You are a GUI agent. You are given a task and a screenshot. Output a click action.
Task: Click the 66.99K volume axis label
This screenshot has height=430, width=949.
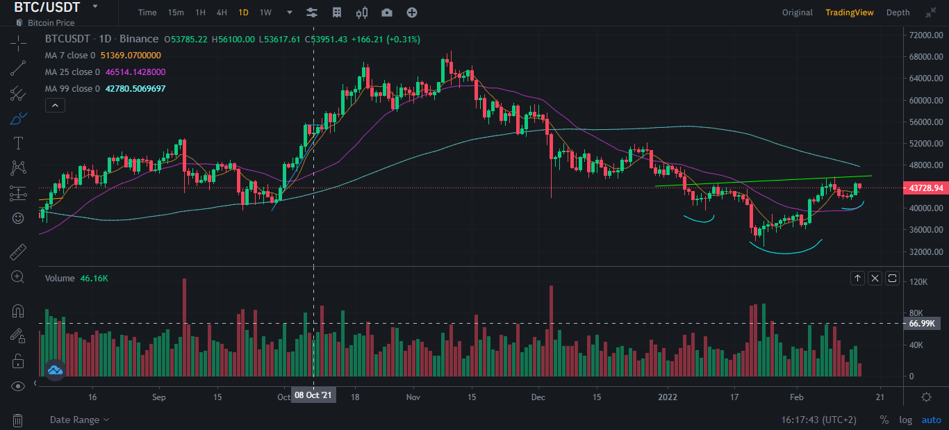click(x=922, y=324)
